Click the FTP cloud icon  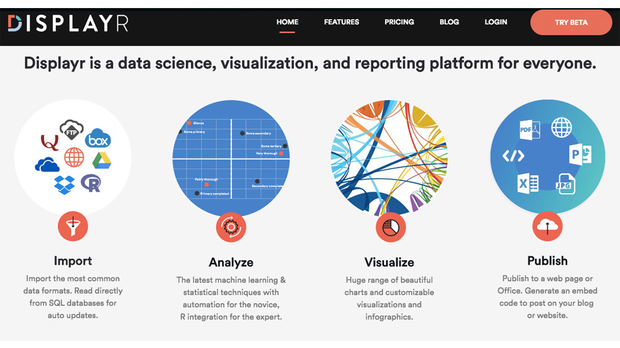[71, 130]
